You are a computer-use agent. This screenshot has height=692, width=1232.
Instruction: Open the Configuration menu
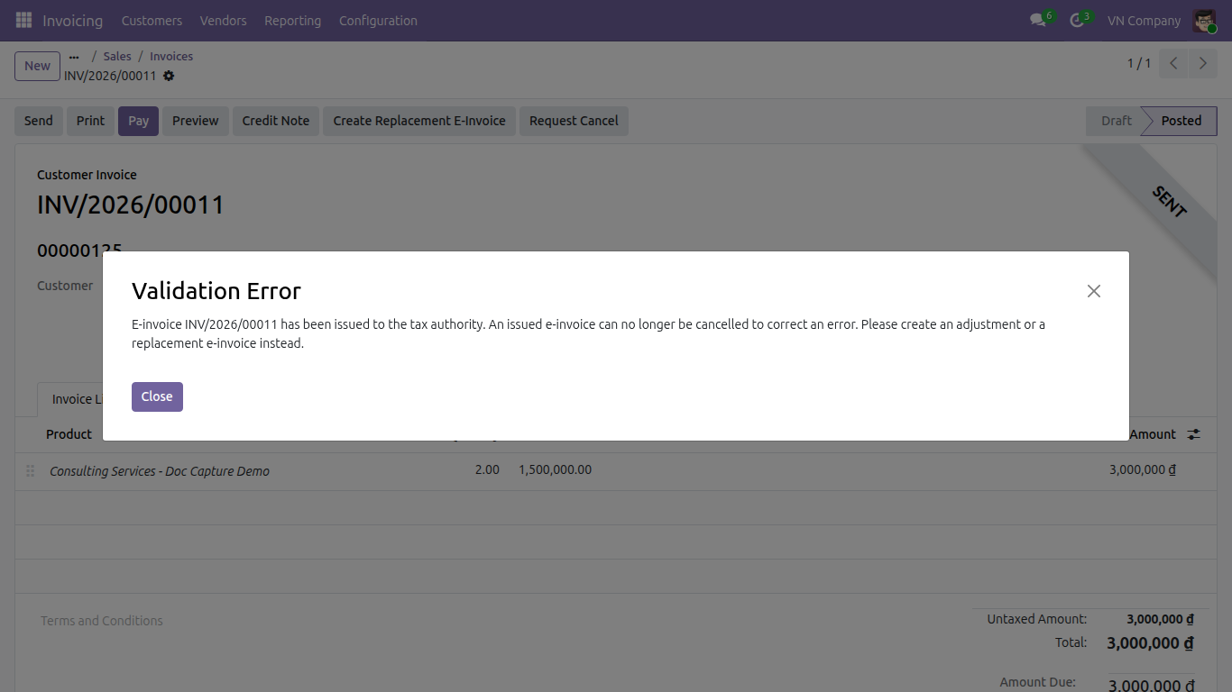pos(378,20)
